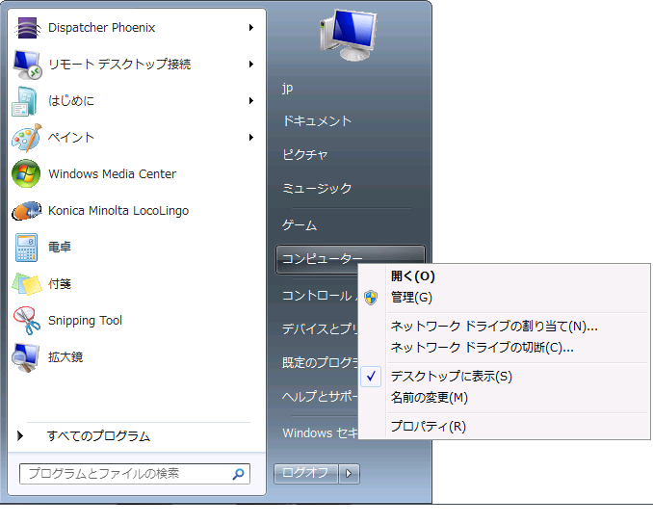This screenshot has height=524, width=653.
Task: Launch Paint via its palette icon
Action: click(x=27, y=138)
